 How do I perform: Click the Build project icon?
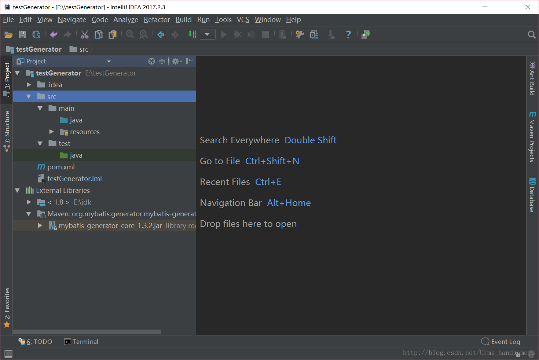[x=192, y=34]
